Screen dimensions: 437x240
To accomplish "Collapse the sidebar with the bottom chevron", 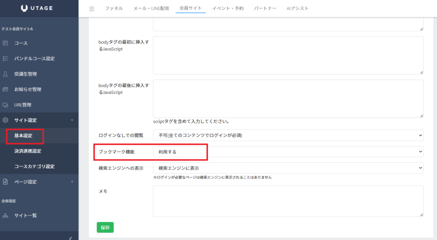I will [70, 238].
